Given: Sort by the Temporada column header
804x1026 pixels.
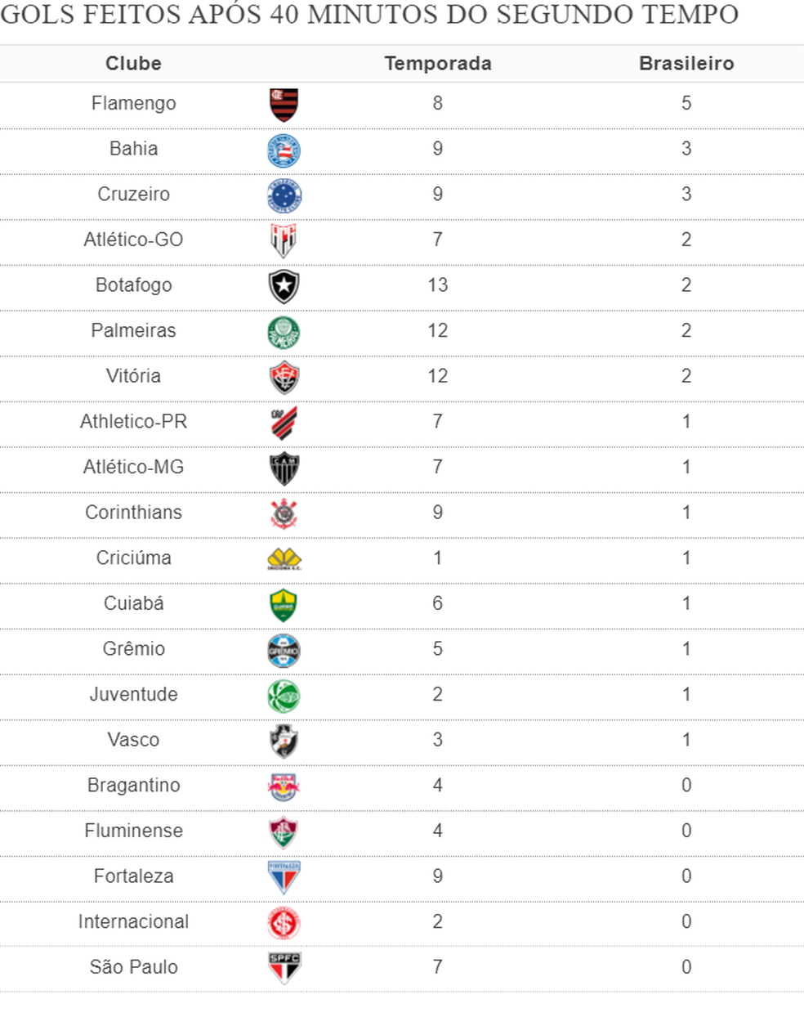Looking at the screenshot, I should (438, 64).
